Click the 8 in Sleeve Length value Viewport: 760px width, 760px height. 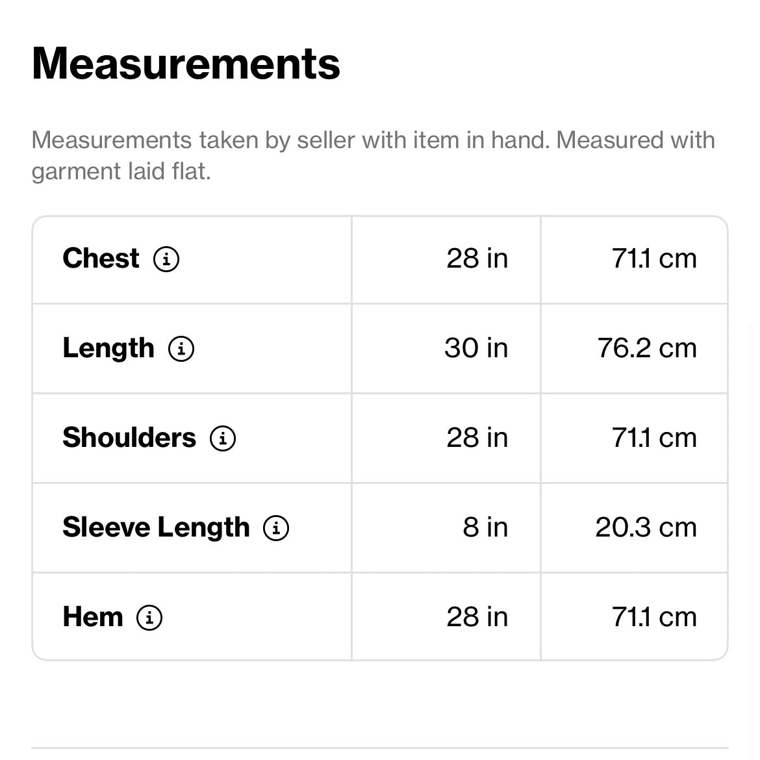485,527
